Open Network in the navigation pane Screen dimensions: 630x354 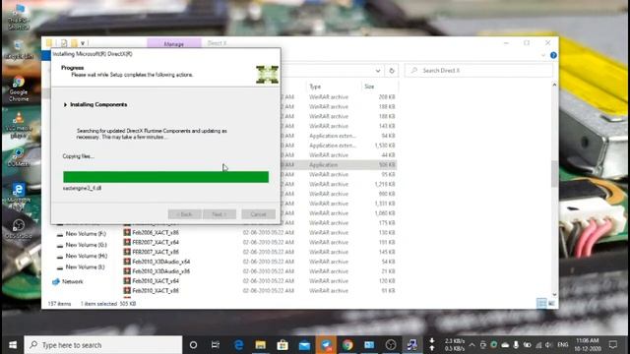(72, 282)
